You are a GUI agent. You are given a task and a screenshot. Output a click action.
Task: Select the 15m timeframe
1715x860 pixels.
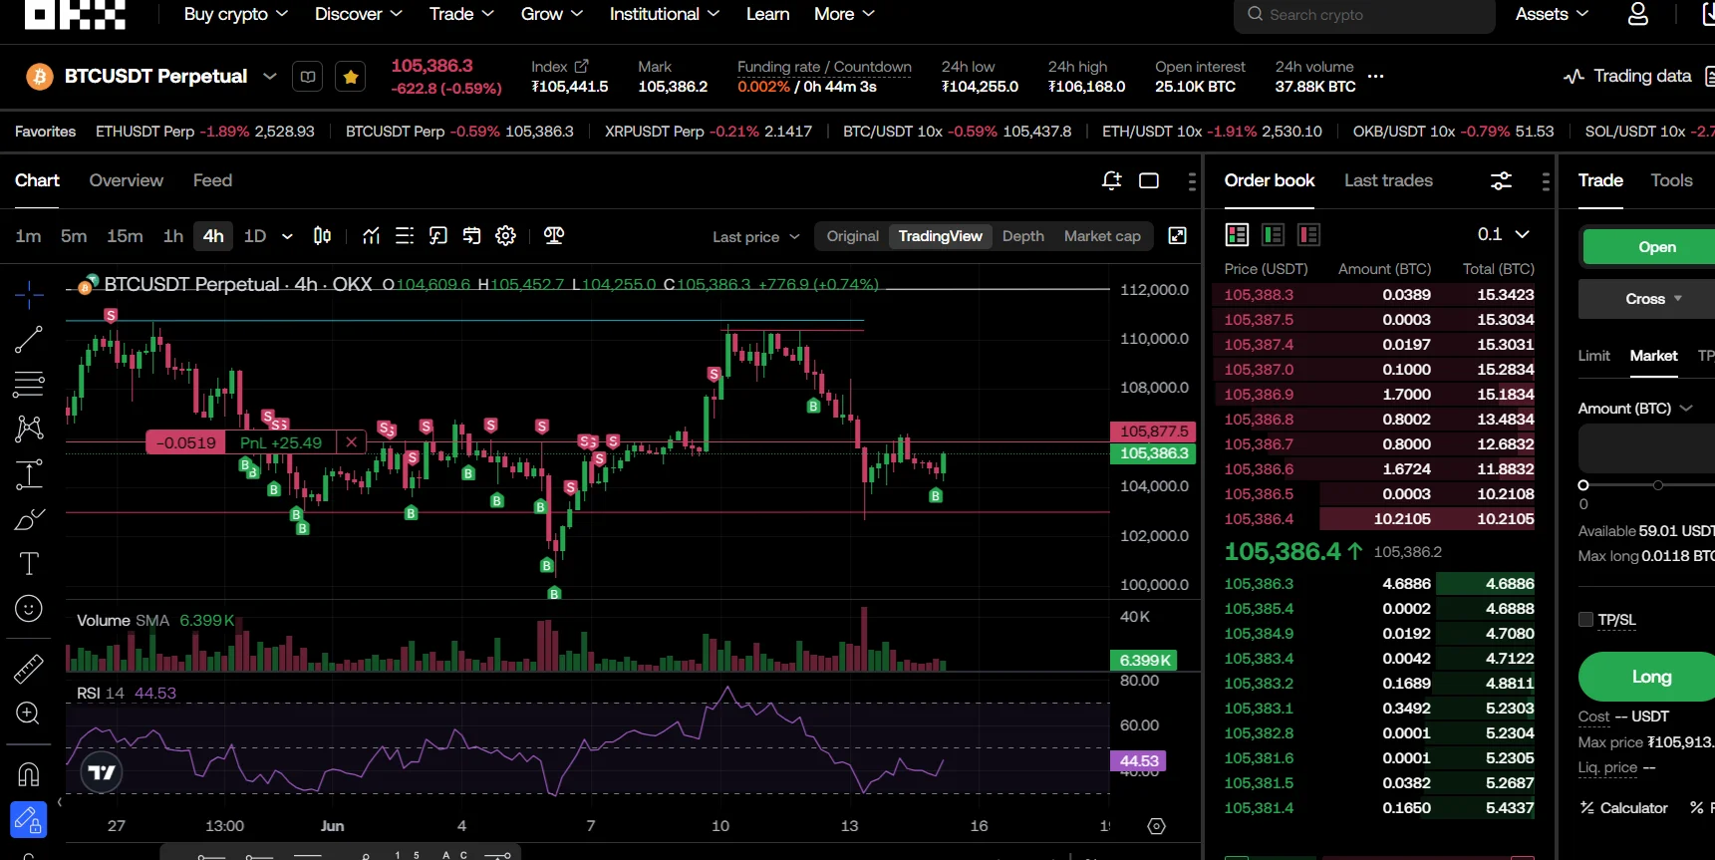(x=125, y=236)
